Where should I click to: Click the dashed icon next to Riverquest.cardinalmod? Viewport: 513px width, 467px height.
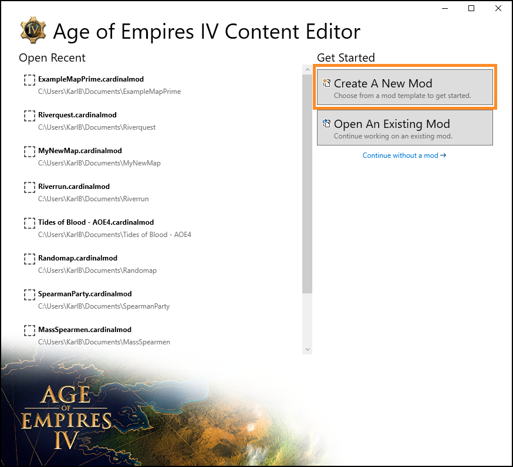click(29, 116)
